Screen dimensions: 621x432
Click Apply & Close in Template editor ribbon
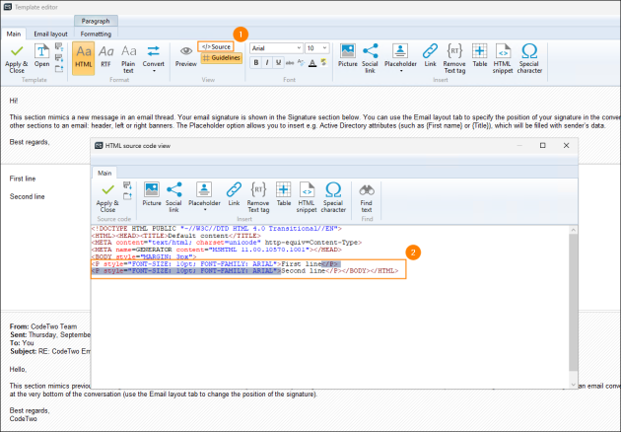pos(17,58)
